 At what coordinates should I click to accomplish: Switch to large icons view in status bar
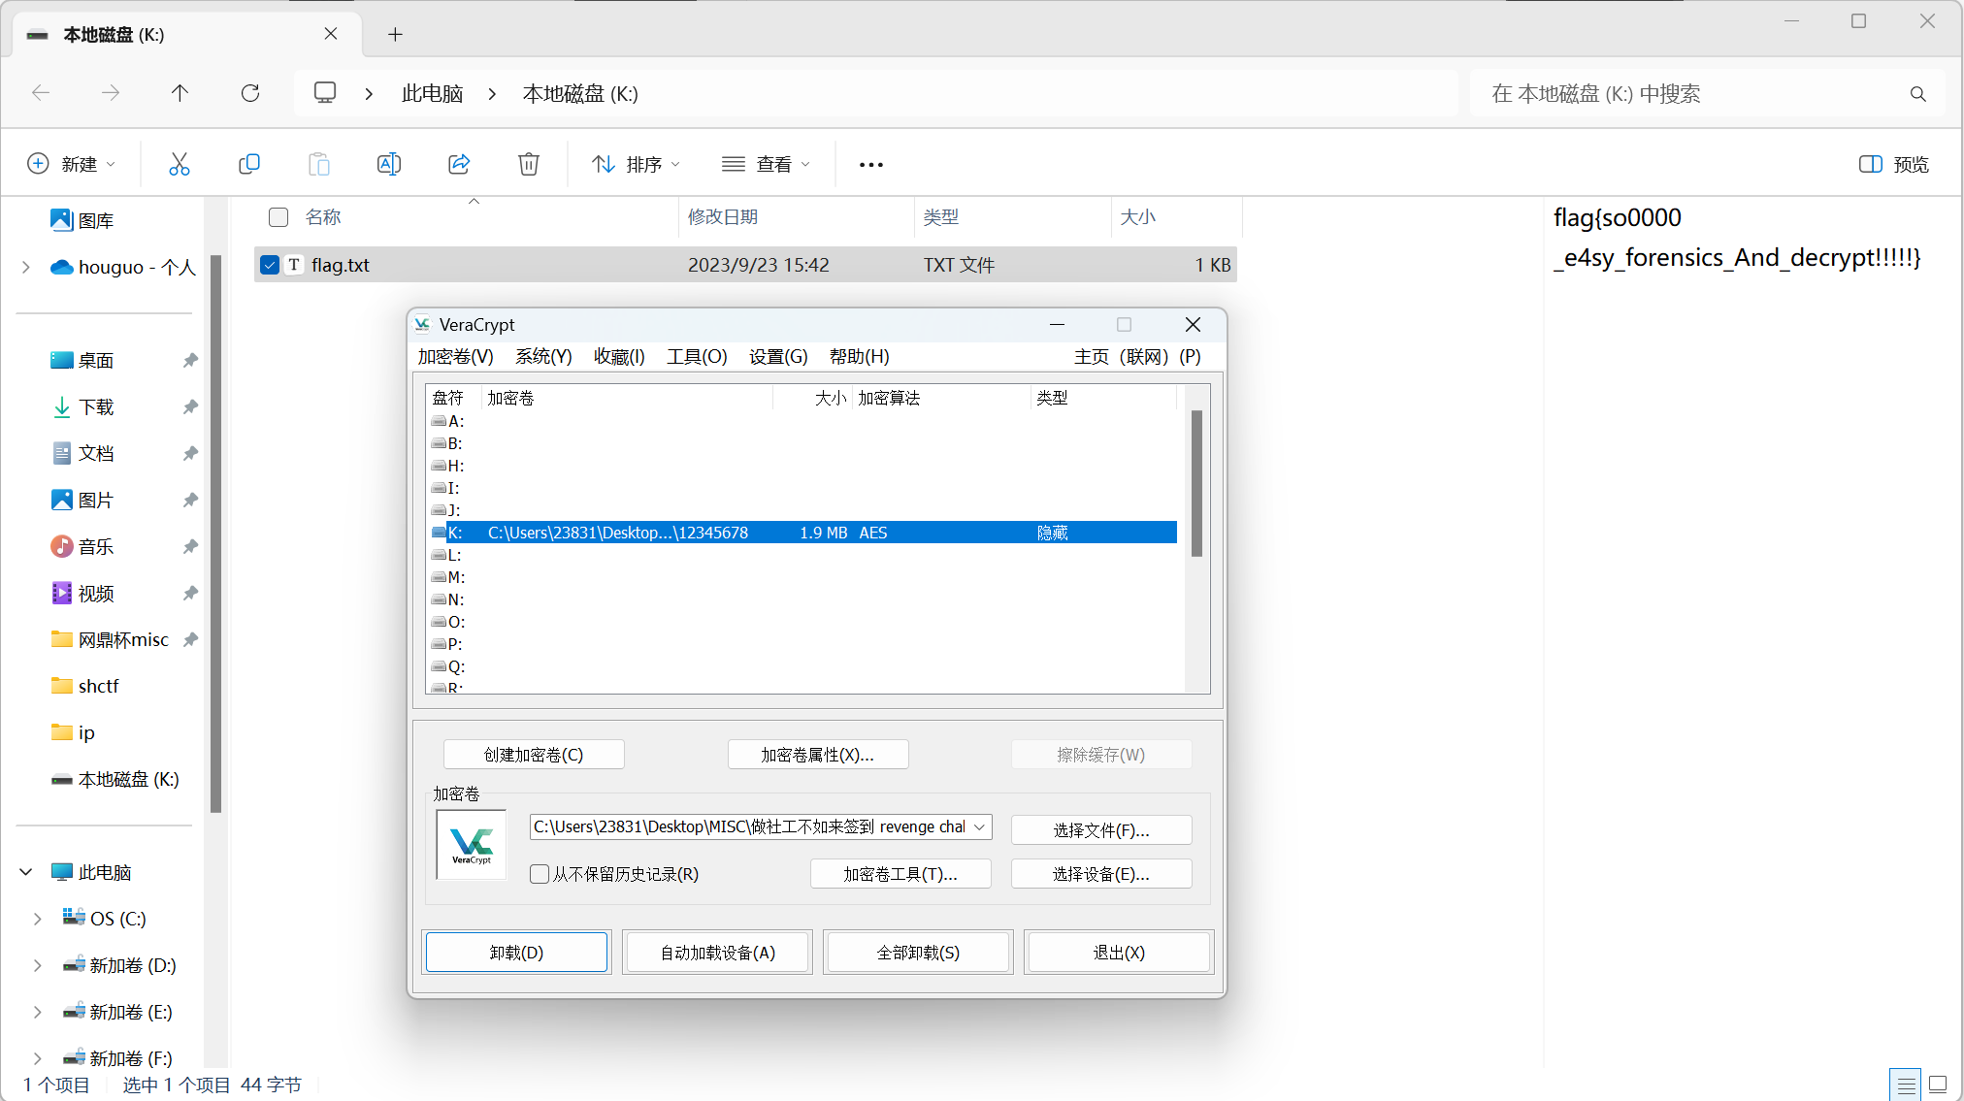(1939, 1085)
